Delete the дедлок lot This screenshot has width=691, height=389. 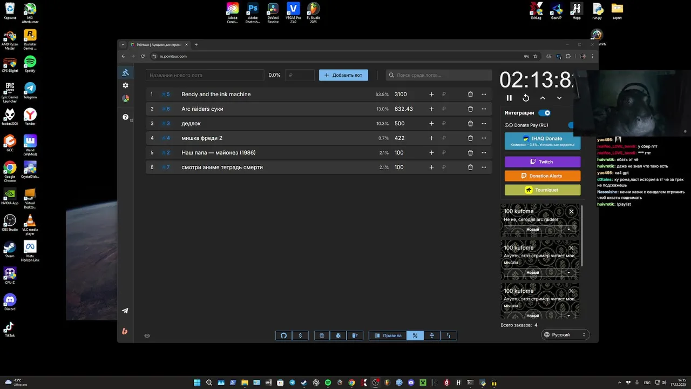tap(470, 124)
